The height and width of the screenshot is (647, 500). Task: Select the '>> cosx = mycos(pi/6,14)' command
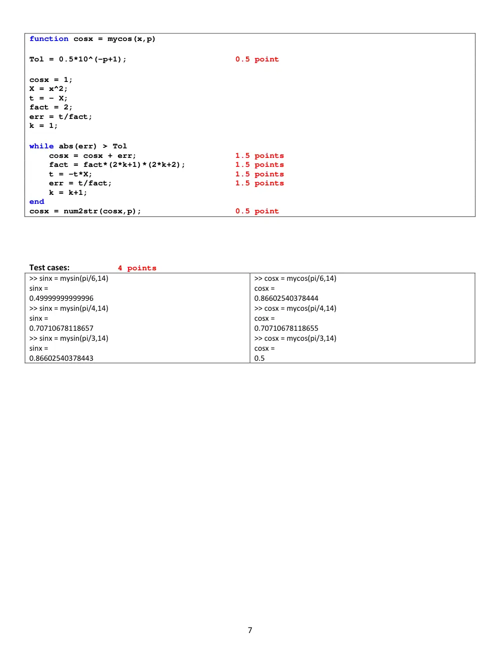tap(295, 279)
